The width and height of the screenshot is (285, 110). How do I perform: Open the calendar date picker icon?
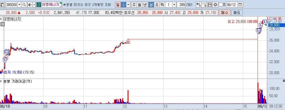pyautogui.click(x=240, y=5)
